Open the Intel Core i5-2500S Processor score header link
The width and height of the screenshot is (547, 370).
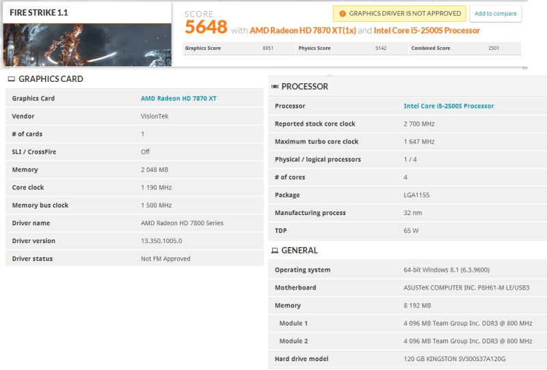tap(427, 31)
